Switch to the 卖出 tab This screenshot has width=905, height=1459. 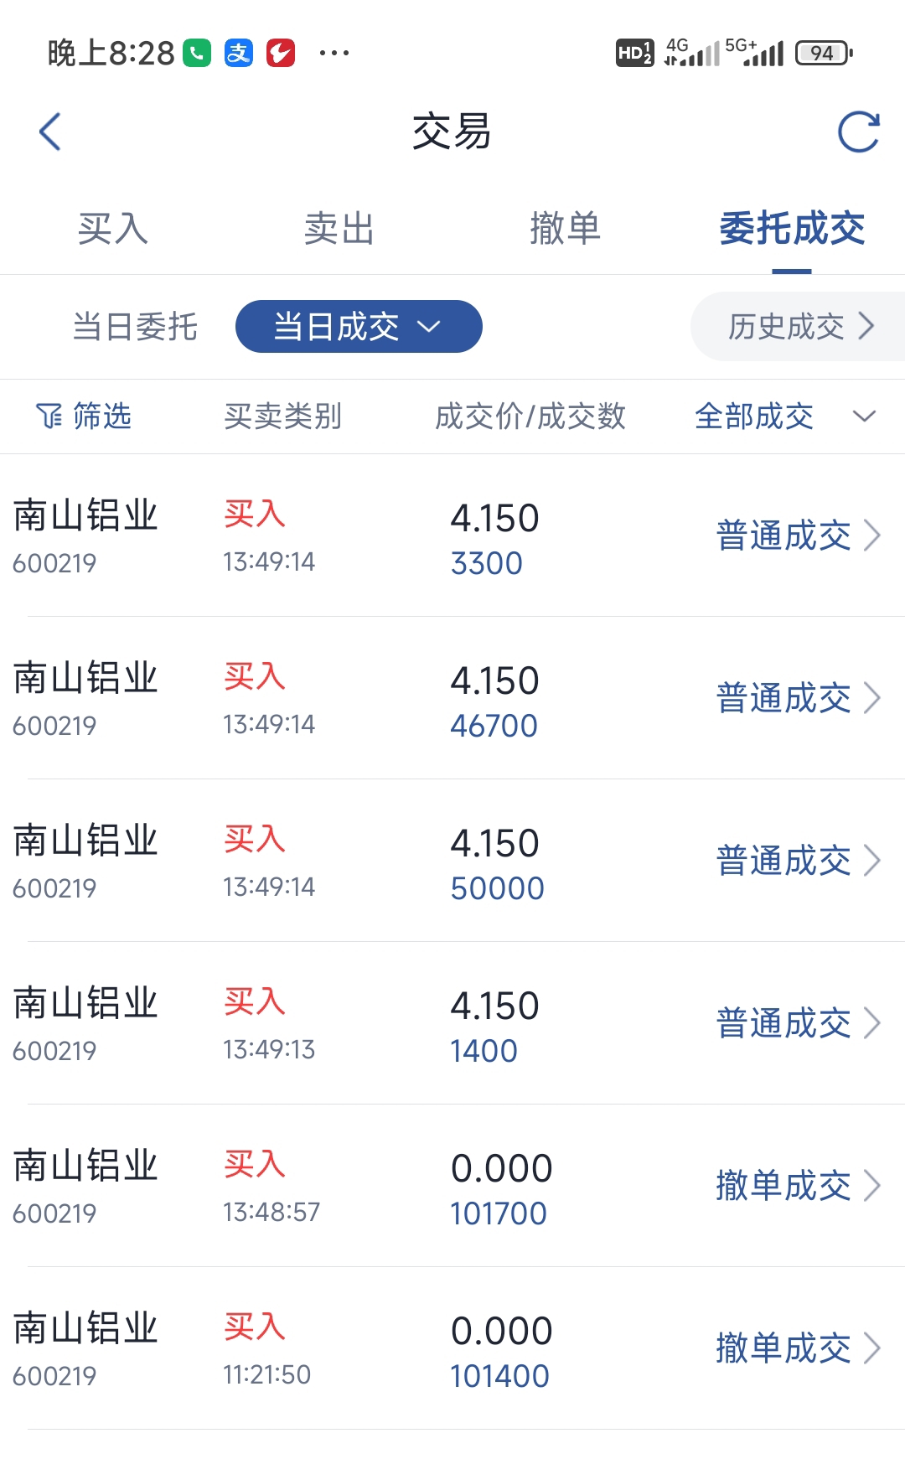point(339,228)
